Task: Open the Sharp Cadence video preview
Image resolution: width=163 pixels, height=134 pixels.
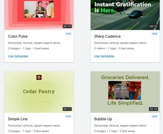Action: click(125, 15)
